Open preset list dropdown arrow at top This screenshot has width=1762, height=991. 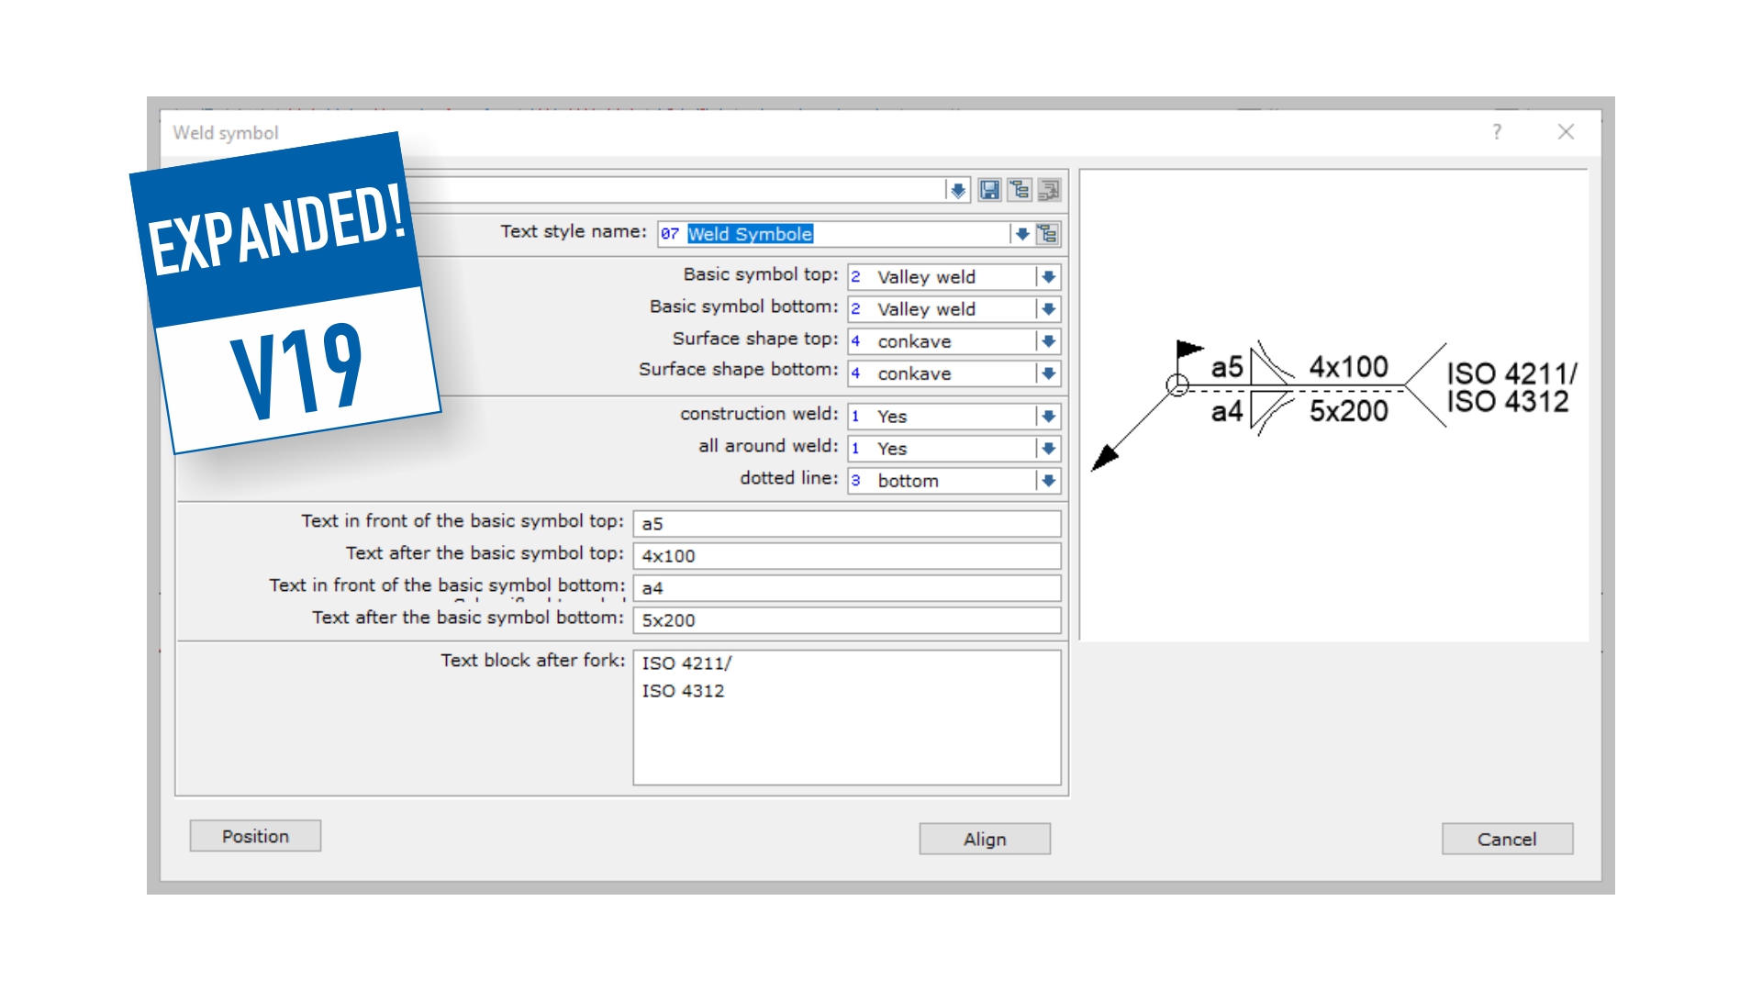(x=957, y=190)
